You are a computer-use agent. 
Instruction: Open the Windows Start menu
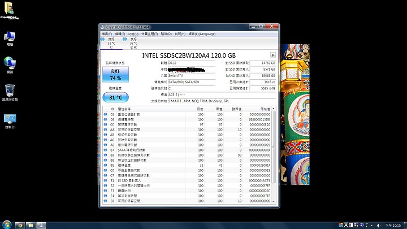pyautogui.click(x=7, y=225)
